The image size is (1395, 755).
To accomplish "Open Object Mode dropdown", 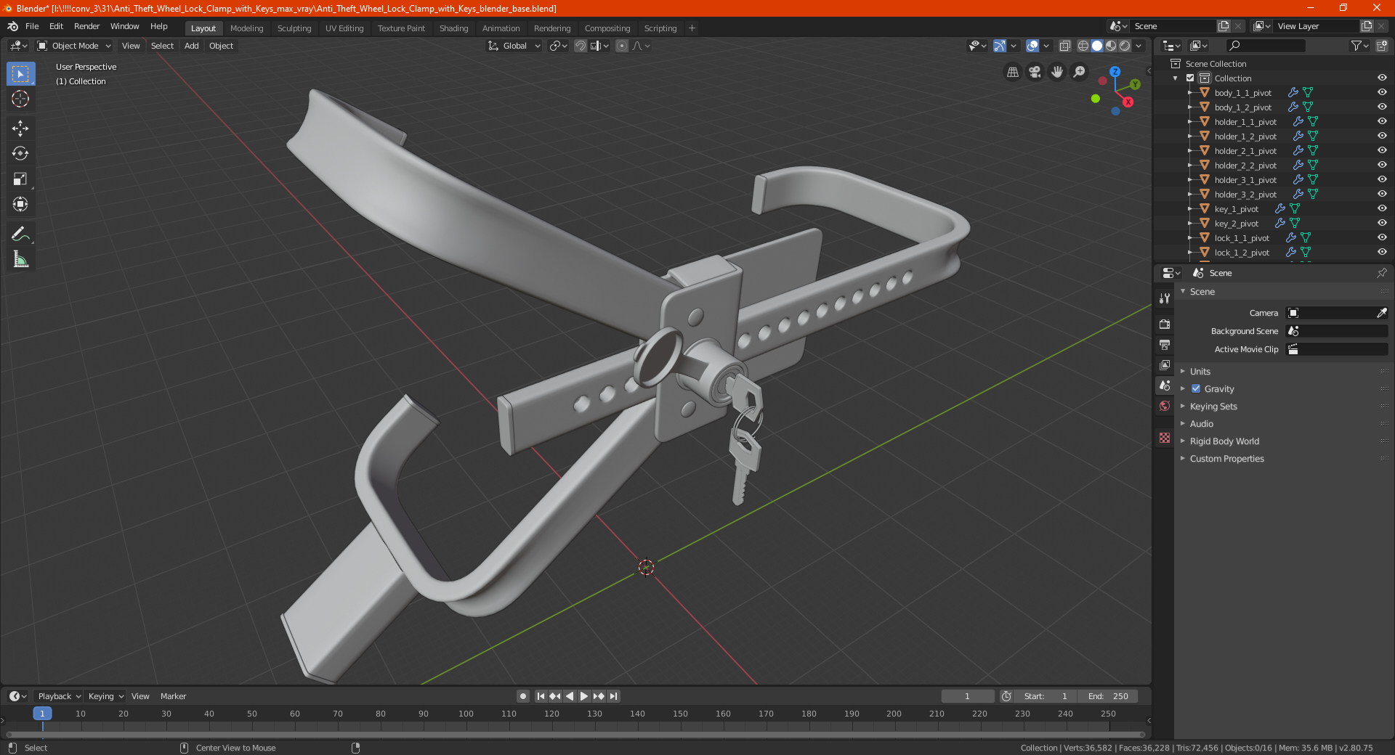I will coord(74,46).
